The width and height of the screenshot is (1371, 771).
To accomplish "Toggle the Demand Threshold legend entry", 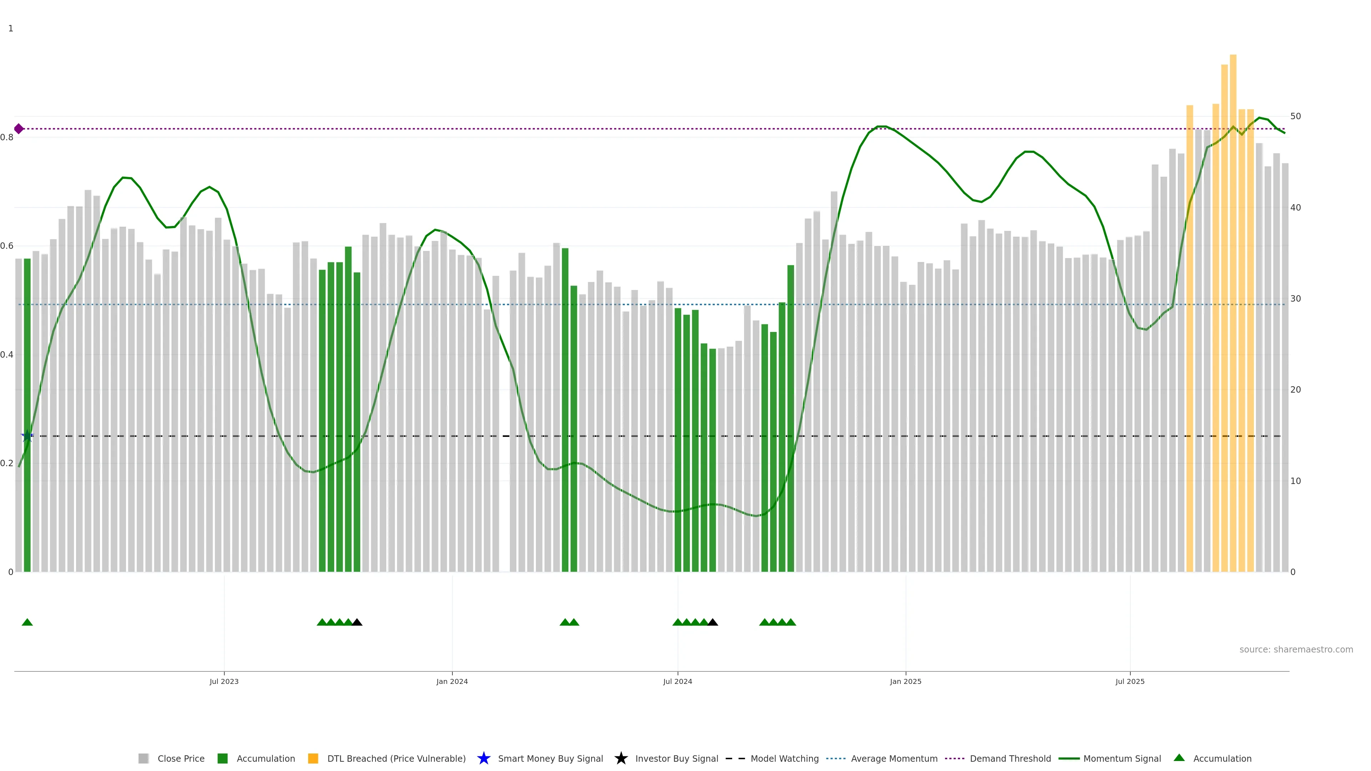I will (1010, 758).
